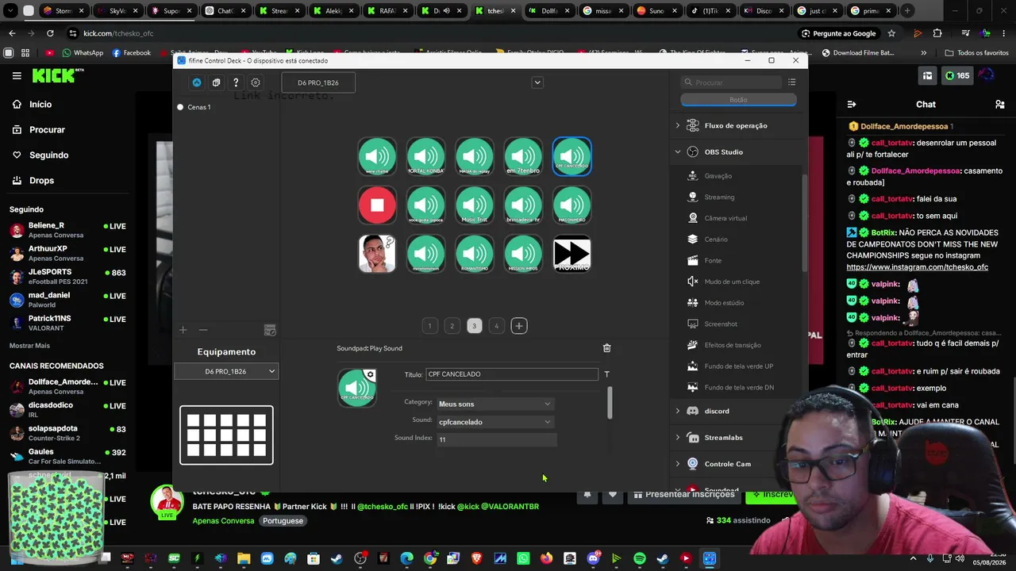The image size is (1016, 571).
Task: Select the em 7tenbro sound key
Action: [x=523, y=156]
